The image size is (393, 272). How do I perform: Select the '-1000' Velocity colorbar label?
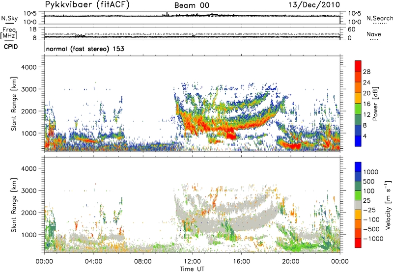(x=373, y=239)
